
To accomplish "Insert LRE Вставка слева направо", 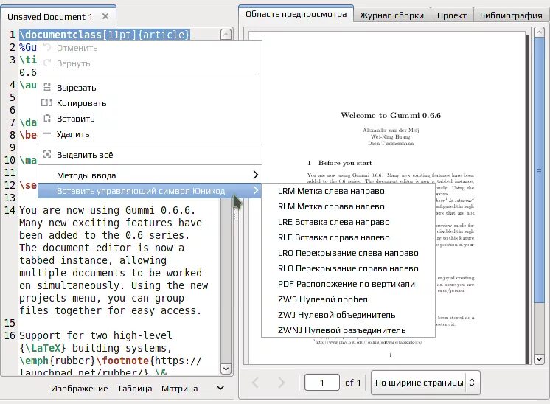I will click(348, 222).
